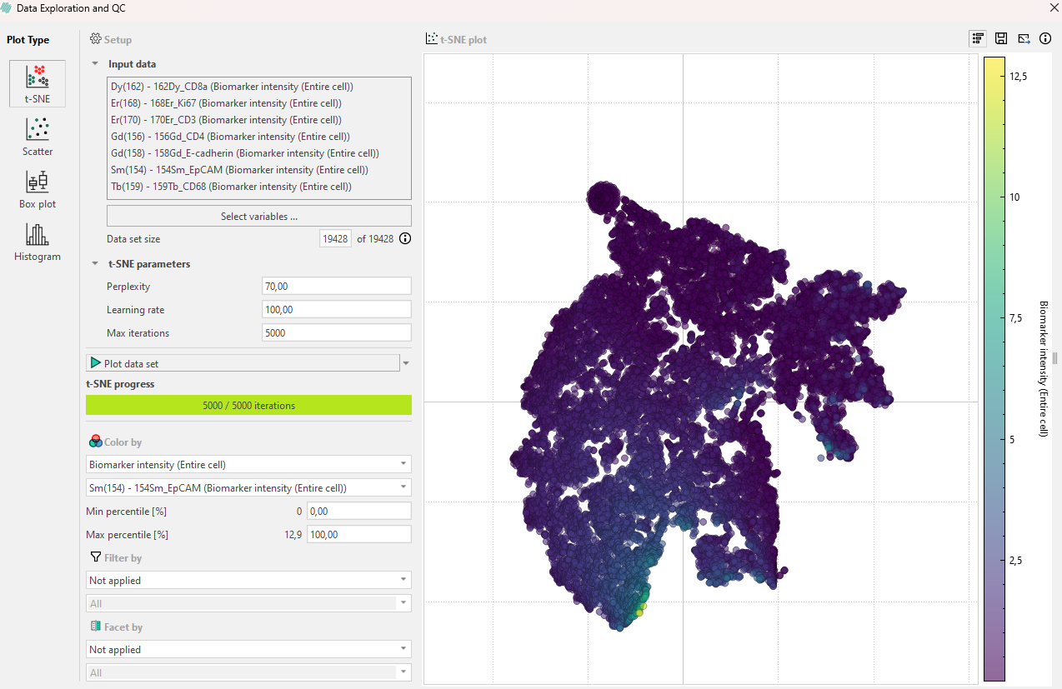
Task: Select the t-SNE plot type
Action: click(x=38, y=83)
